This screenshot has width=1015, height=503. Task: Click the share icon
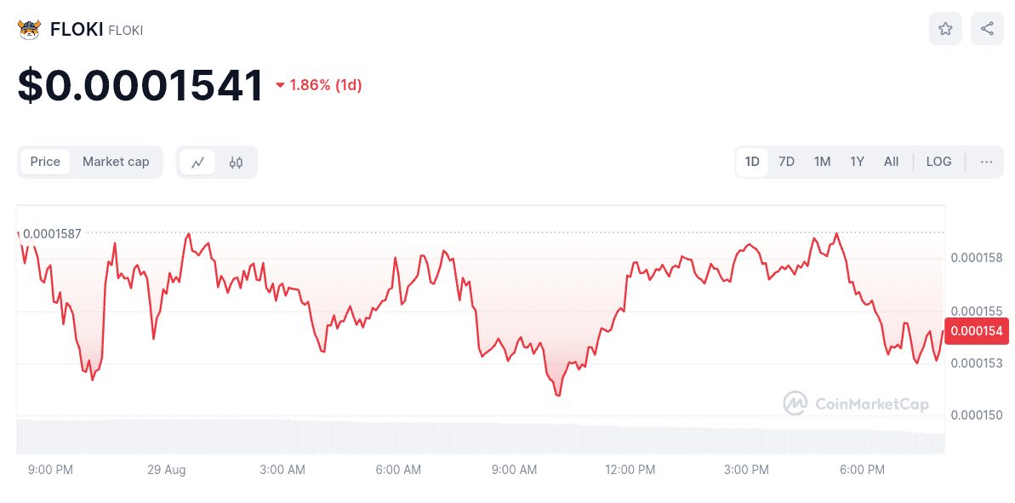click(987, 29)
